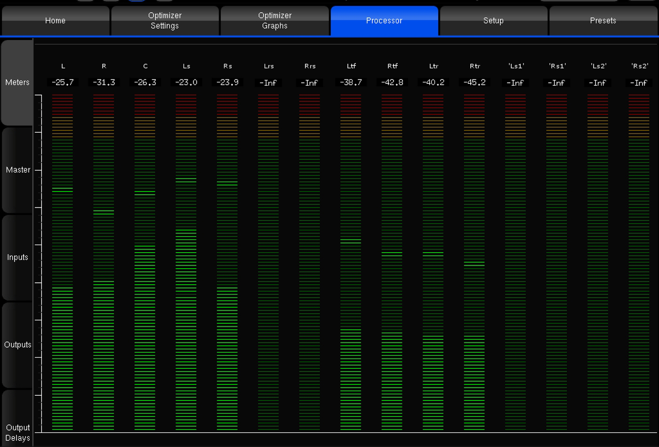Go to the Setup tab
Screen dimensions: 659x447
(x=493, y=21)
